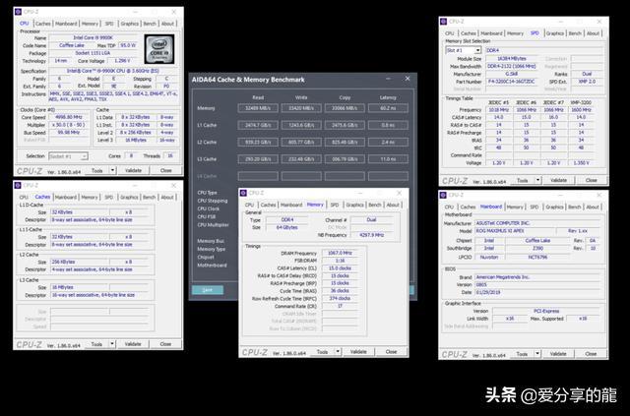Open the Tools arrow in the Caches window

[x=112, y=344]
